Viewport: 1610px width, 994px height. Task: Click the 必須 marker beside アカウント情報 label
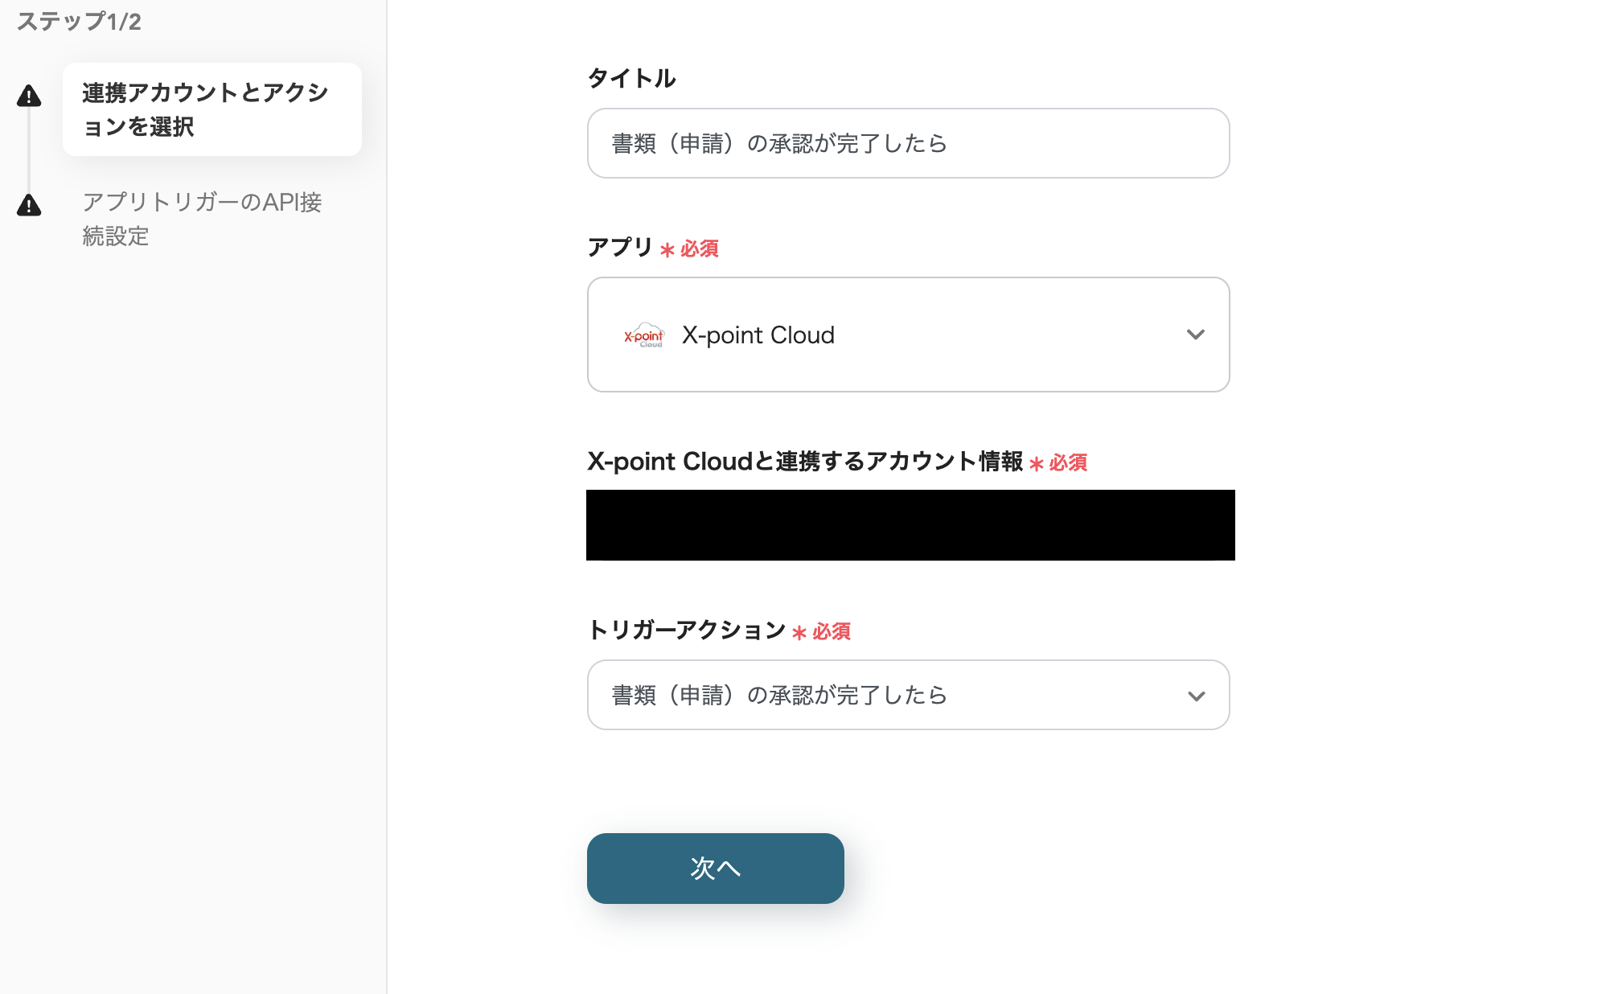pos(1067,463)
